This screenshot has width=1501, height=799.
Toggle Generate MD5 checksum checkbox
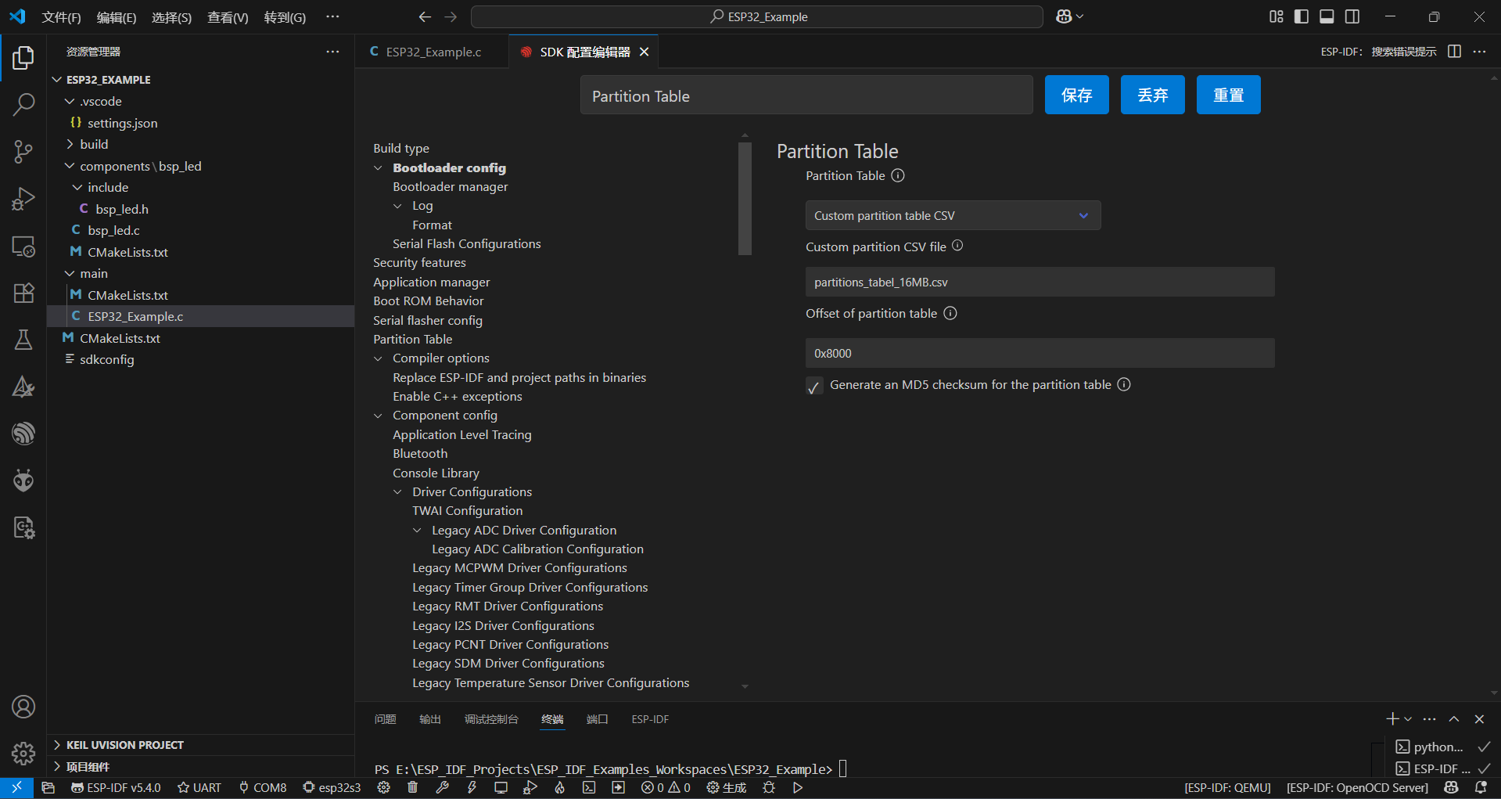pos(814,386)
